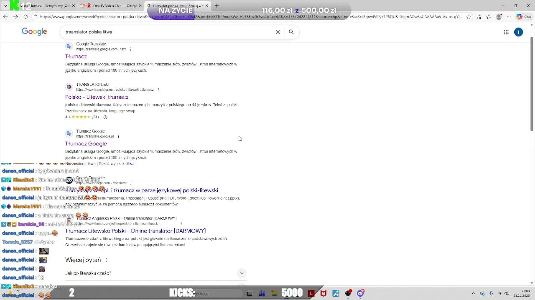Viewport: 535px width, 300px height.
Task: Click the chat username karolcia_98
Action: coord(31,224)
